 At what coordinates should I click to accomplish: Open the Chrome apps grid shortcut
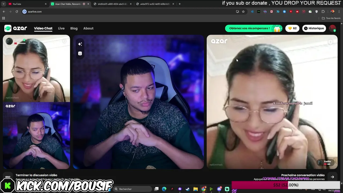3,18
